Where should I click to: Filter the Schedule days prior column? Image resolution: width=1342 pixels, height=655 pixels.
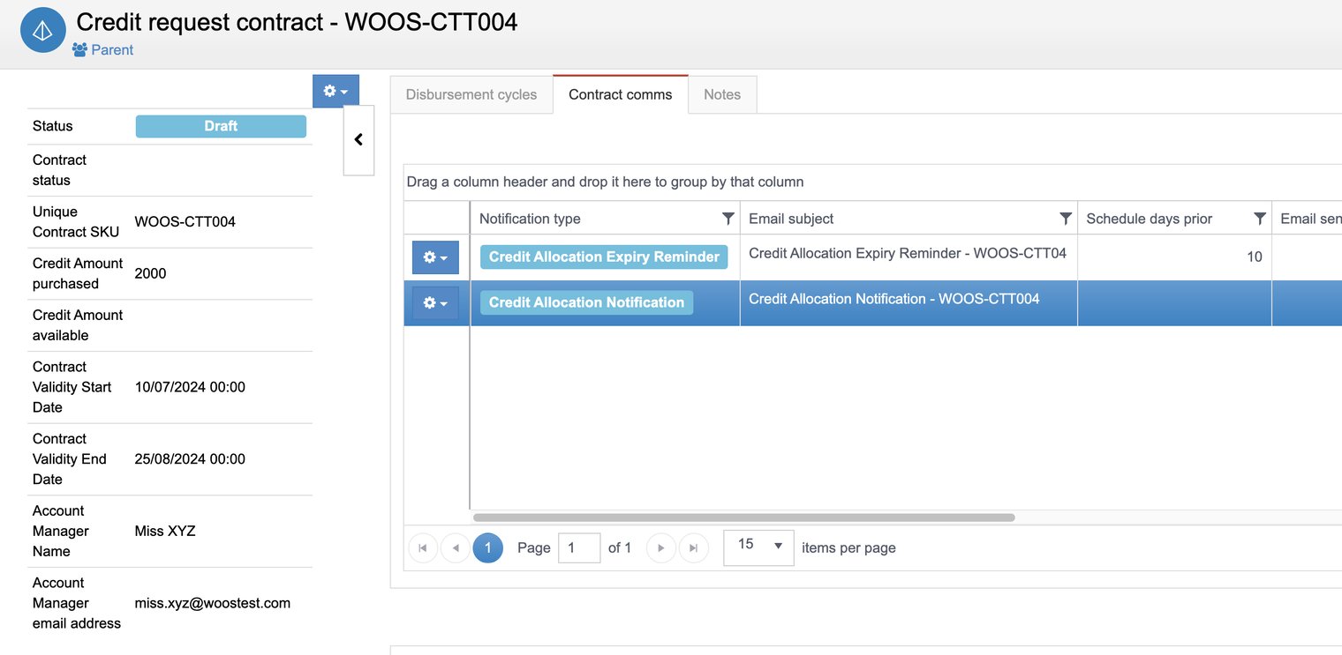click(x=1260, y=219)
